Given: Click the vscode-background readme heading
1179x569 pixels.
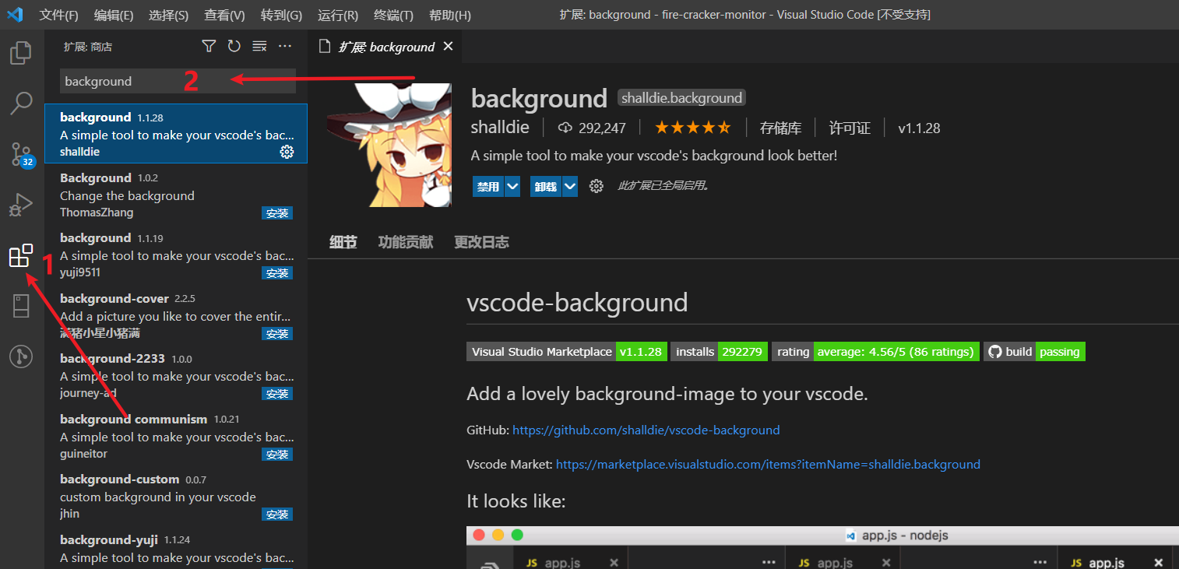Looking at the screenshot, I should coord(577,302).
